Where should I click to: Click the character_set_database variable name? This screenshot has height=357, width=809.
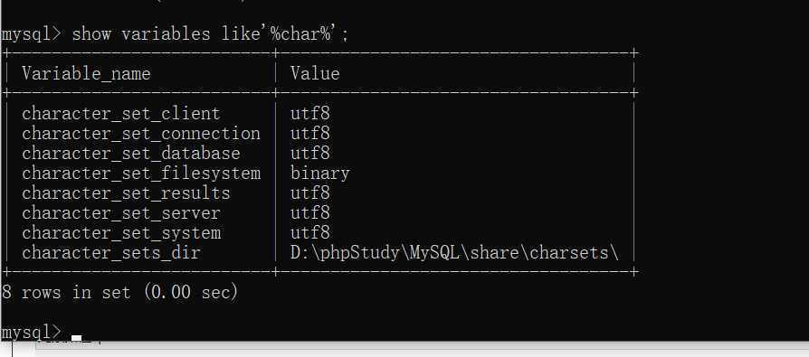(130, 154)
